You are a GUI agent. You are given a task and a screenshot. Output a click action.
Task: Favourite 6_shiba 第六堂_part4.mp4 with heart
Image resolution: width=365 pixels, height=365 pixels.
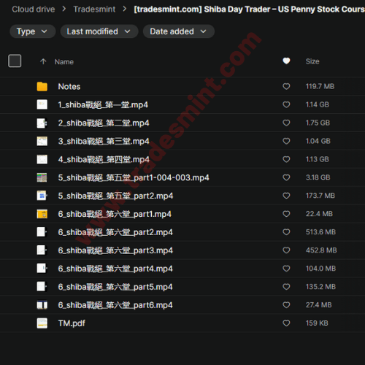[286, 269]
